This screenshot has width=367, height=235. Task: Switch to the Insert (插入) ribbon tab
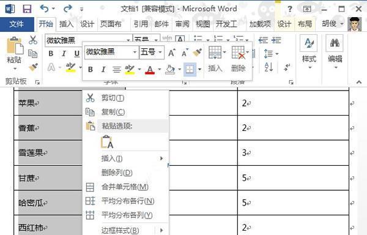66,24
